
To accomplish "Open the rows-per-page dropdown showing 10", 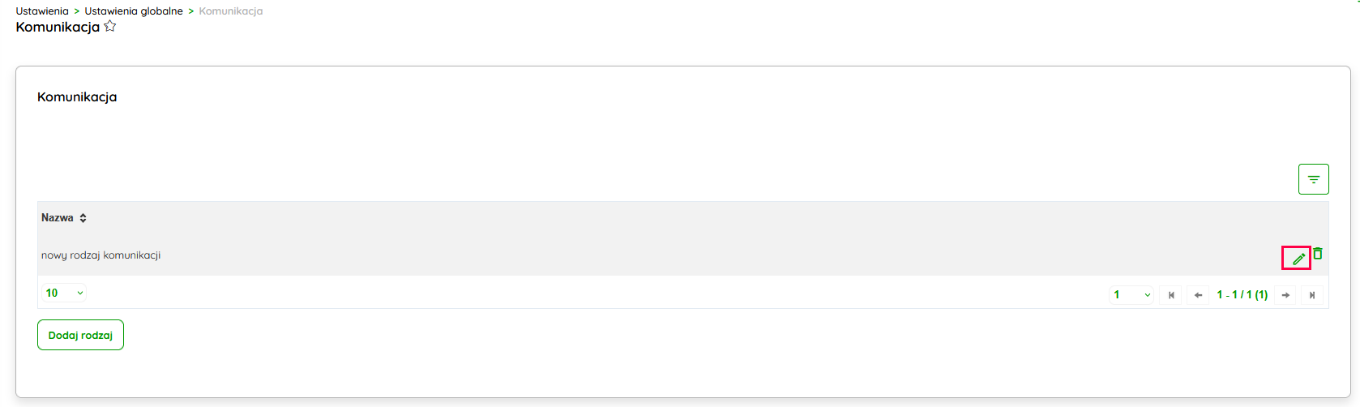I will pyautogui.click(x=64, y=293).
